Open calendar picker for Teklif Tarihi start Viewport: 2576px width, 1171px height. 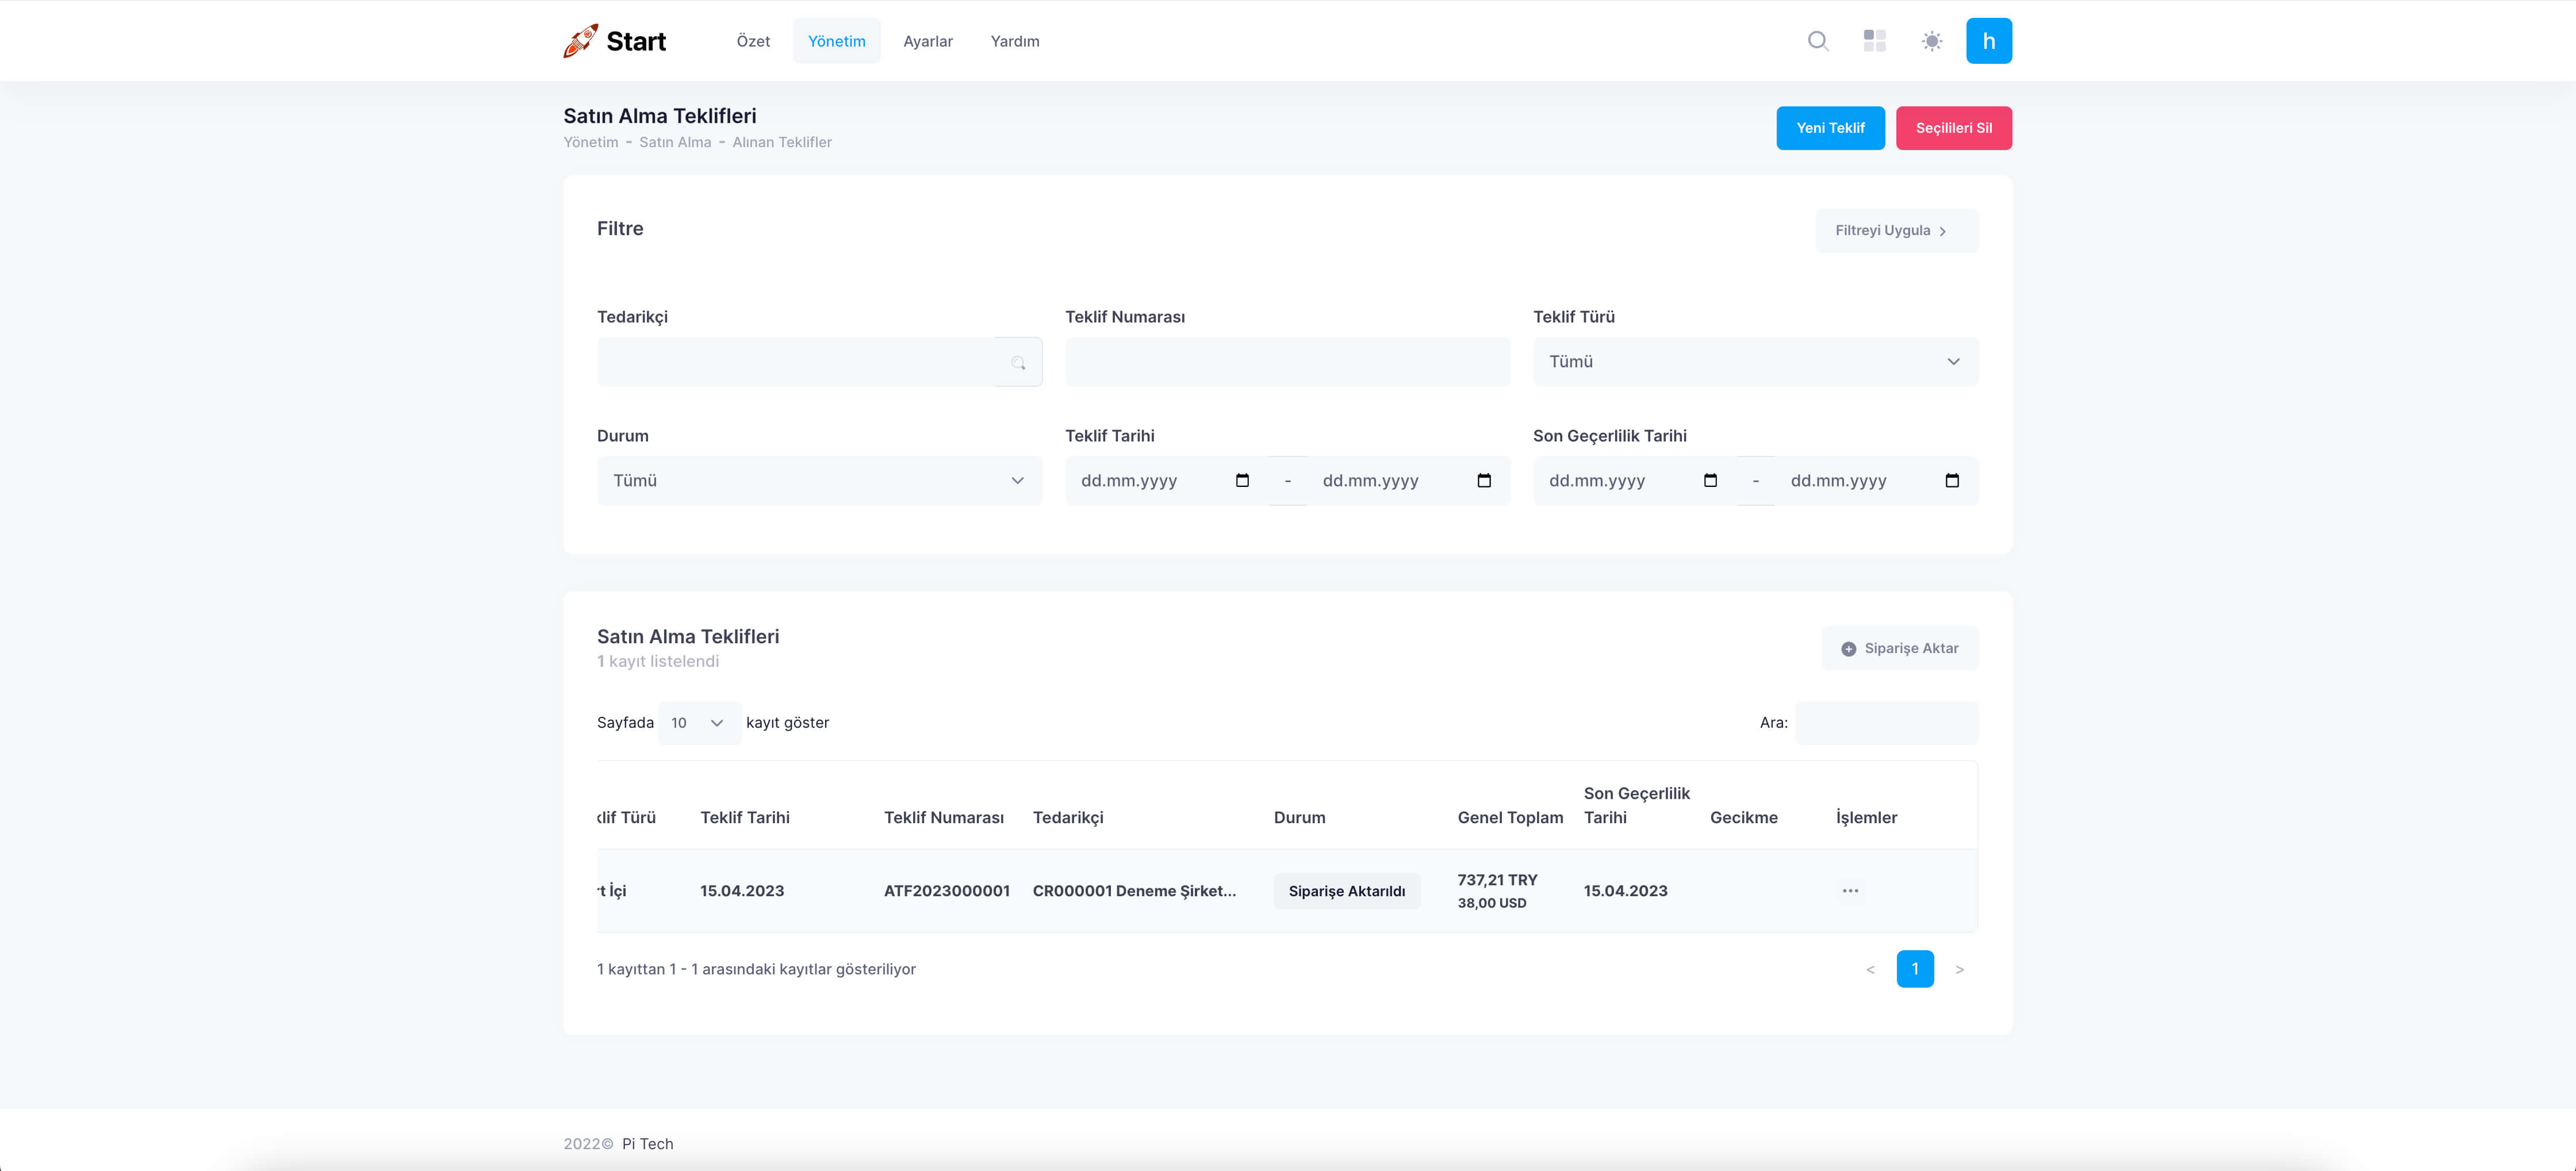1242,481
